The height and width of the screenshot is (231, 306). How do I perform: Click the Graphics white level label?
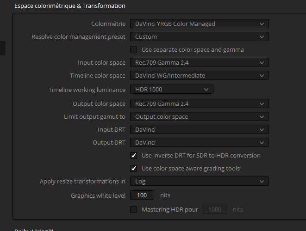[98, 195]
